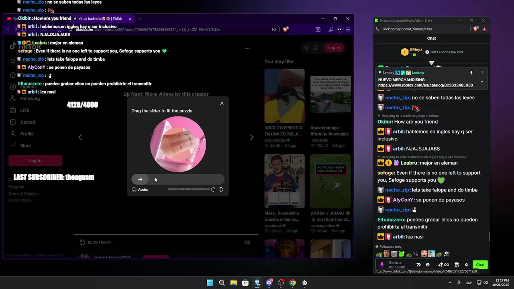Replay the TikTok video
The width and height of the screenshot is (514, 289).
(82, 242)
